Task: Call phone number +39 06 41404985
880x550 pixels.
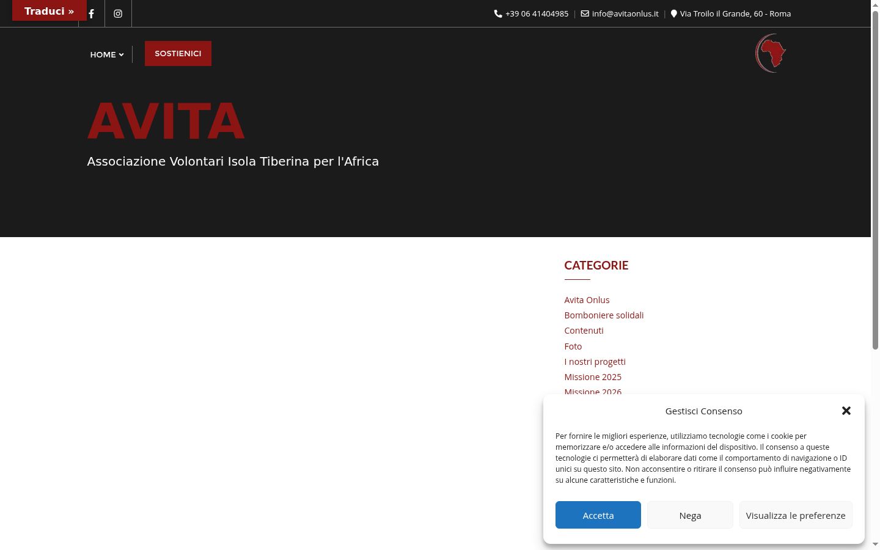Action: tap(537, 13)
